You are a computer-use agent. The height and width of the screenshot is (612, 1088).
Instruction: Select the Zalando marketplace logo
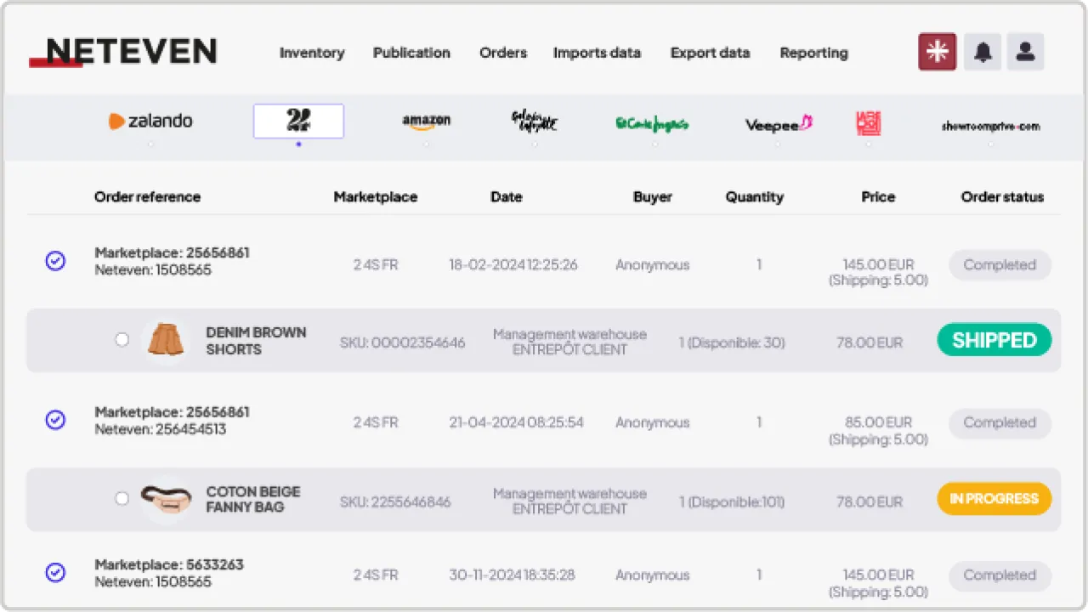150,122
